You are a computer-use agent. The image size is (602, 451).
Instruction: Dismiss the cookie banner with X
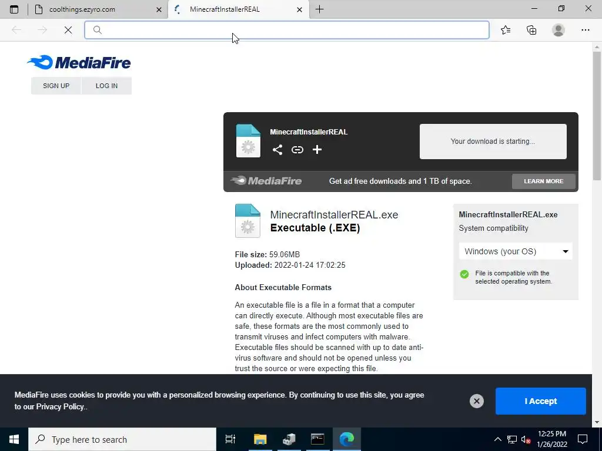(x=476, y=401)
